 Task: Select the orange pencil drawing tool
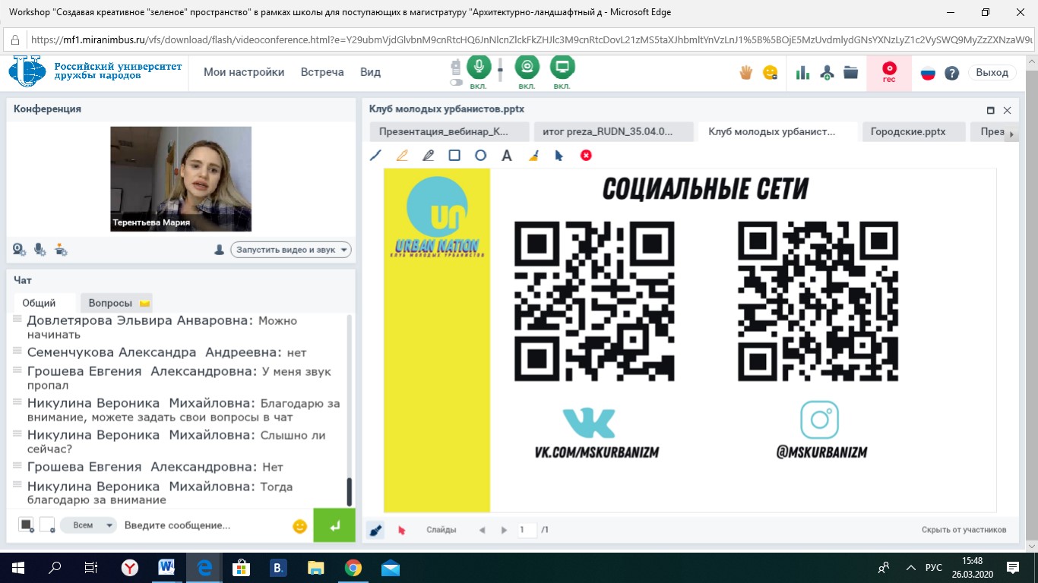[x=402, y=156]
